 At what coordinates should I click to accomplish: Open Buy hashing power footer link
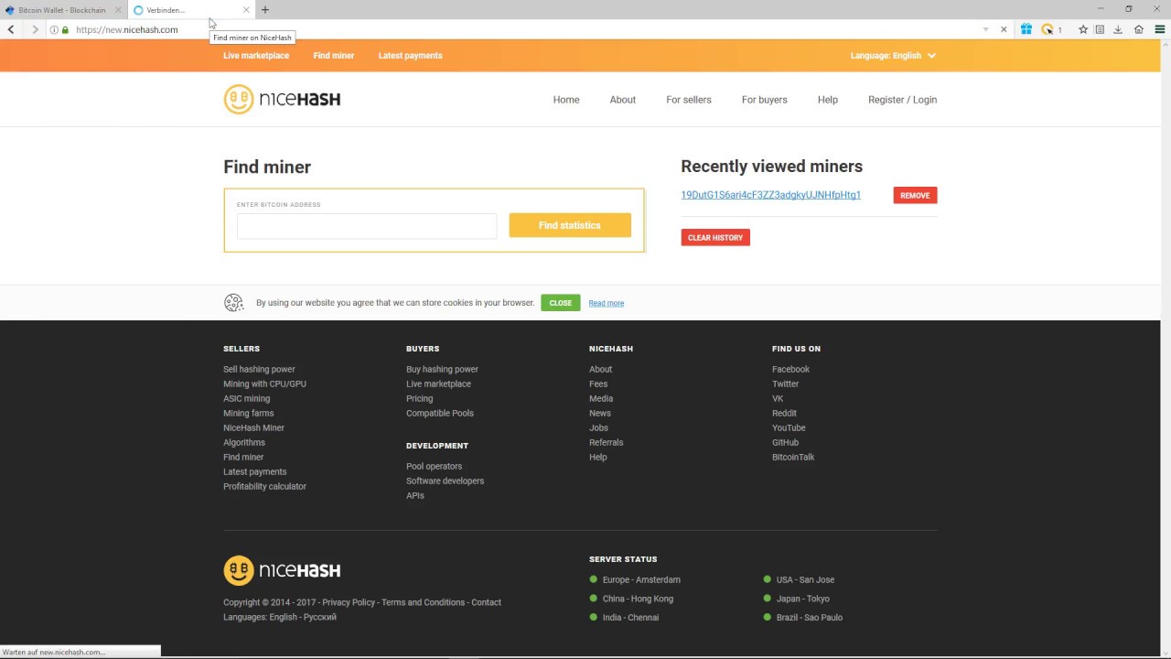[x=442, y=370]
